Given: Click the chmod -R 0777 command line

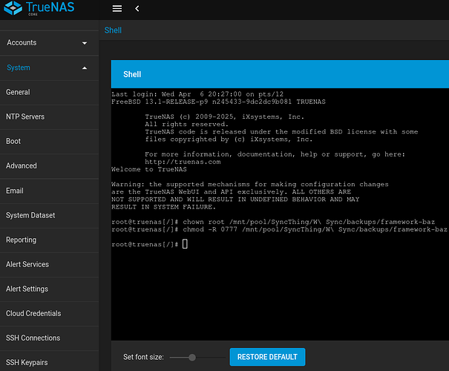Looking at the screenshot, I should point(279,229).
